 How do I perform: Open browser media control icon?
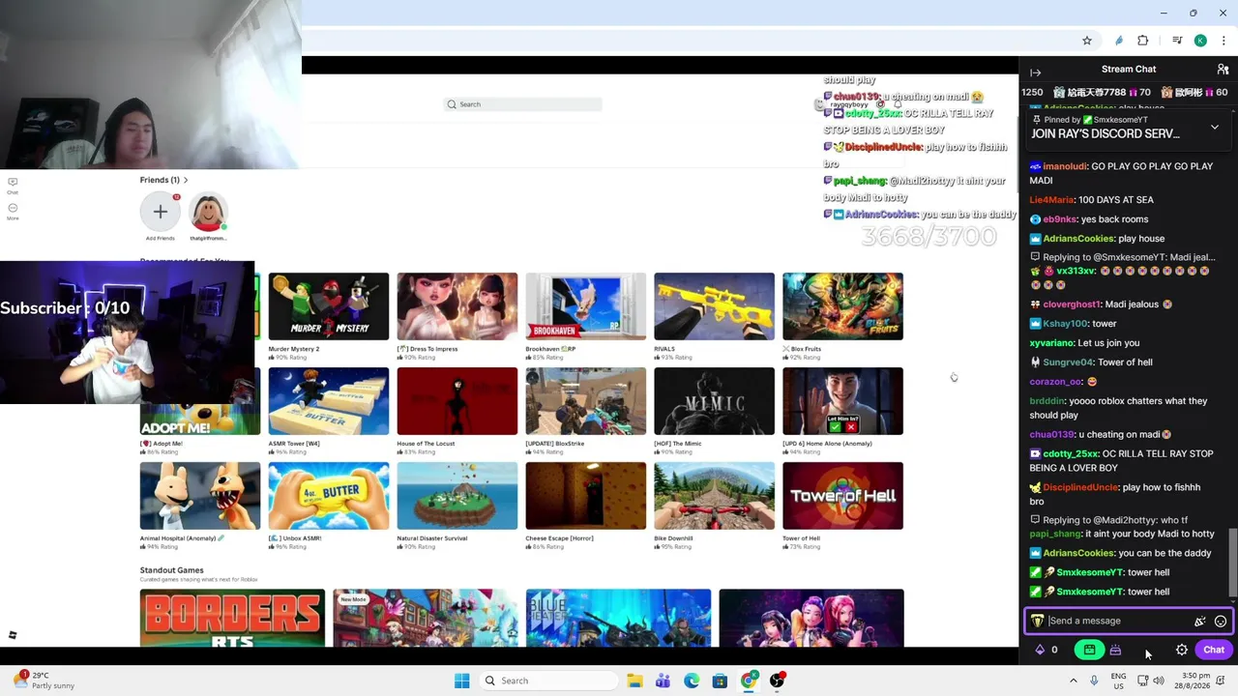(x=1177, y=41)
